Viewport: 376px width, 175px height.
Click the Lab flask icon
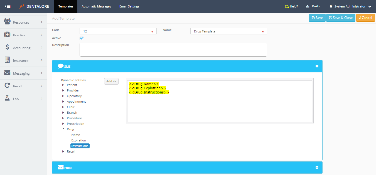pyautogui.click(x=7, y=98)
